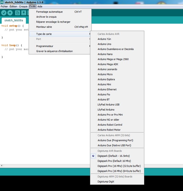This screenshot has height=191, width=183.
Task: Select Arduino Leonardo board
Action: point(117,69)
